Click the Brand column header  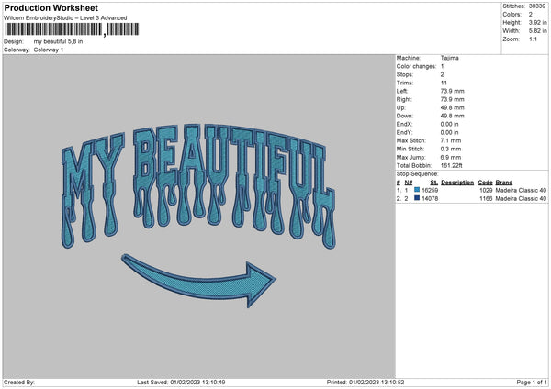[504, 183]
